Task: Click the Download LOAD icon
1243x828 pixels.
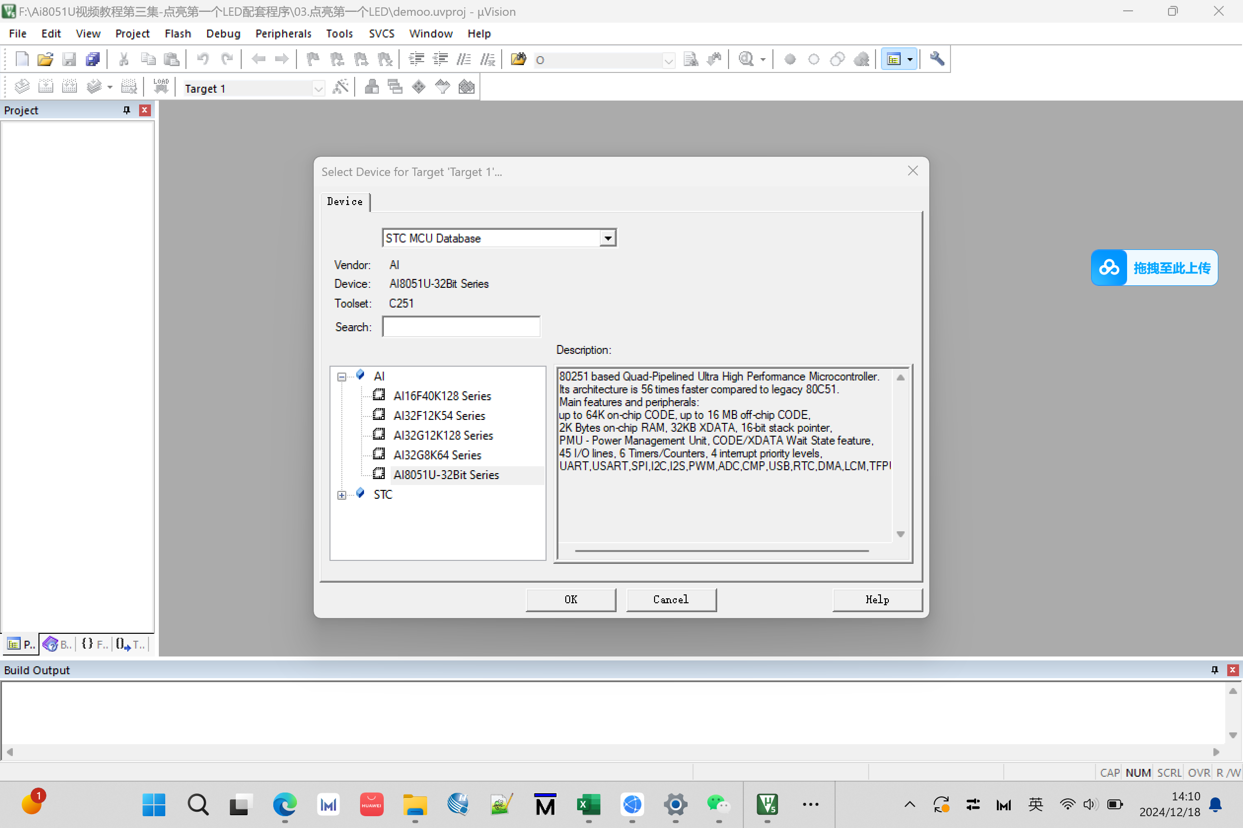Action: pyautogui.click(x=161, y=87)
